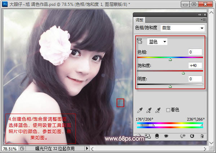Select the subtract-from-sample eyedropper (minus)

pyautogui.click(x=158, y=110)
